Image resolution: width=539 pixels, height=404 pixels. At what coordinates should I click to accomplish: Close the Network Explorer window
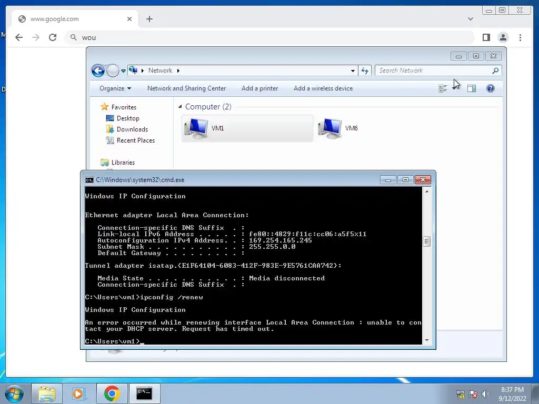[493, 56]
